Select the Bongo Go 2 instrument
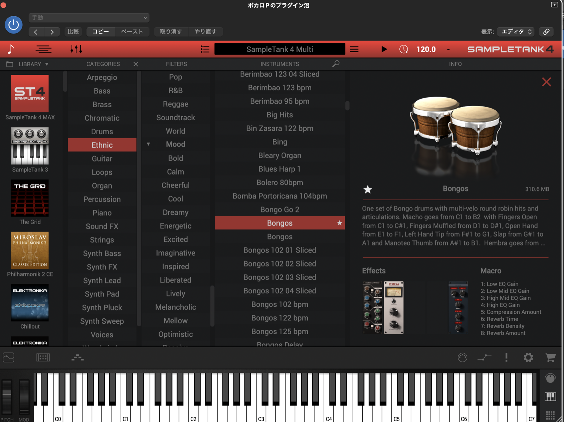The width and height of the screenshot is (564, 422). pos(280,210)
